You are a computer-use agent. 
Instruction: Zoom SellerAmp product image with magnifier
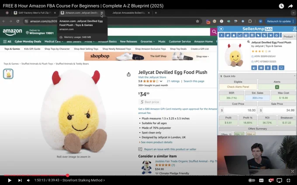(x=249, y=42)
